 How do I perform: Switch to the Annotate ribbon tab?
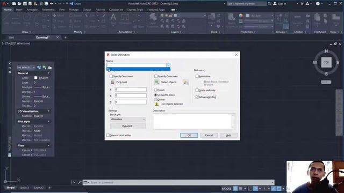click(x=32, y=10)
